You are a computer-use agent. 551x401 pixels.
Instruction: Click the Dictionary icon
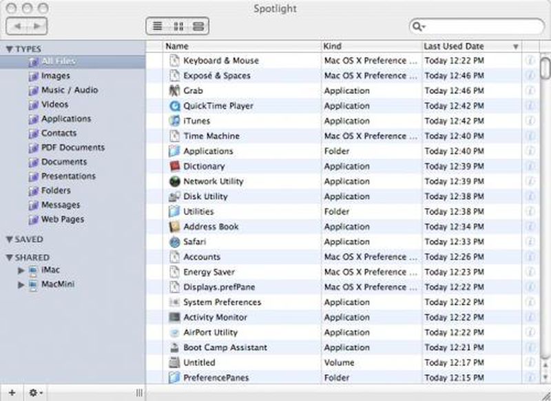(174, 166)
